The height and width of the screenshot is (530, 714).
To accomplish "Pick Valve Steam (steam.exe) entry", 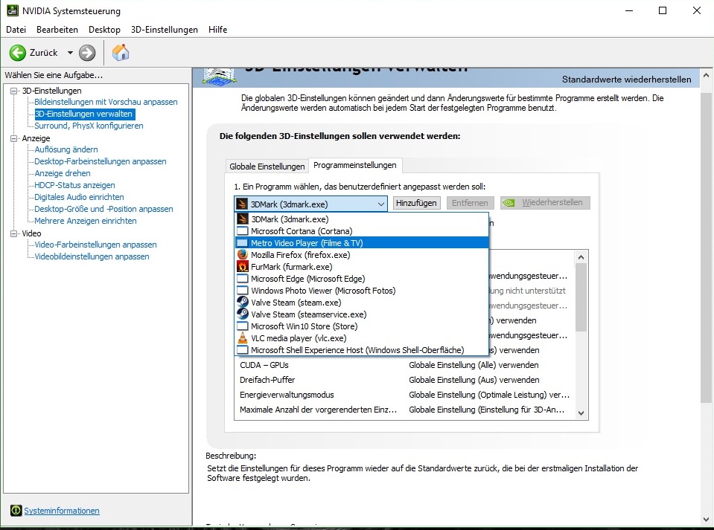I will [x=362, y=303].
